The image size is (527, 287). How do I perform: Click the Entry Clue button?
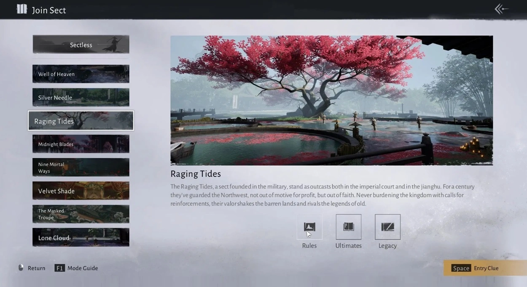click(x=486, y=268)
